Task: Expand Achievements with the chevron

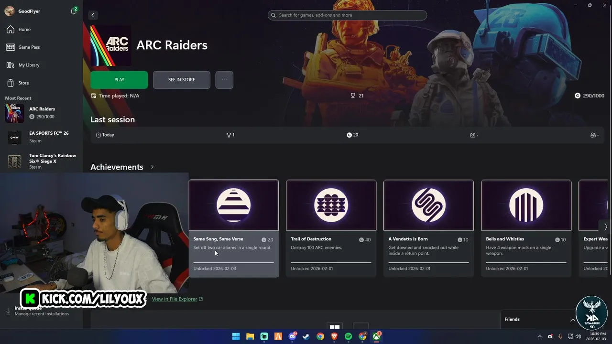Action: (x=153, y=167)
